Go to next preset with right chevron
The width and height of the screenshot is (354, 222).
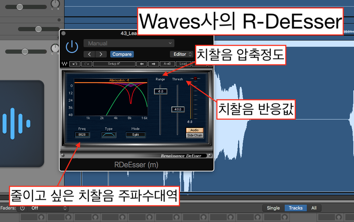101,54
